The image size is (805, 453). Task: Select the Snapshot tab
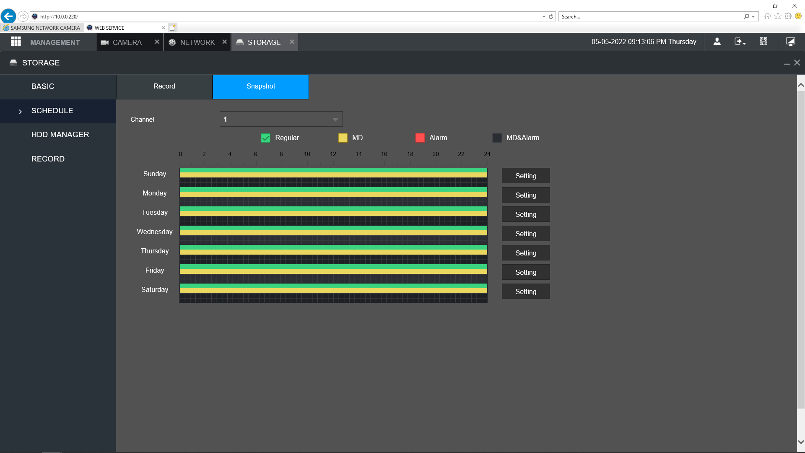[x=261, y=86]
